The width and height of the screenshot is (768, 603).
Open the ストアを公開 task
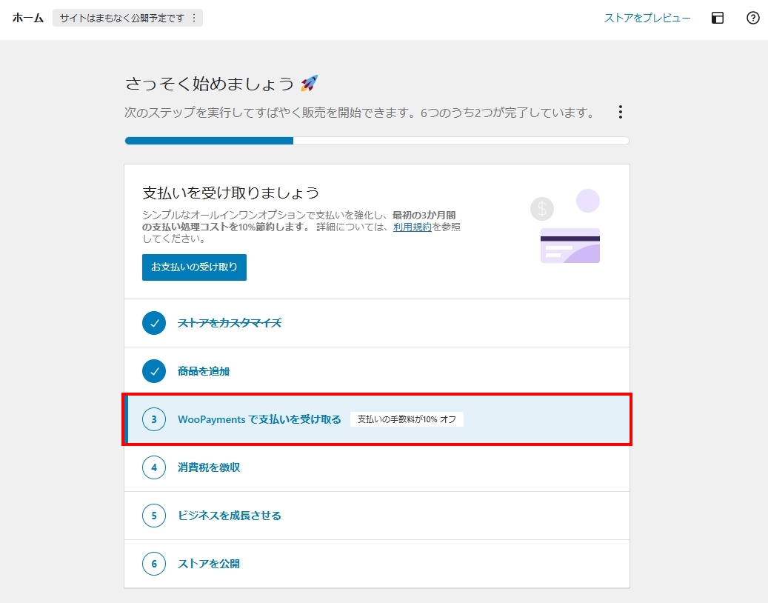coord(209,564)
